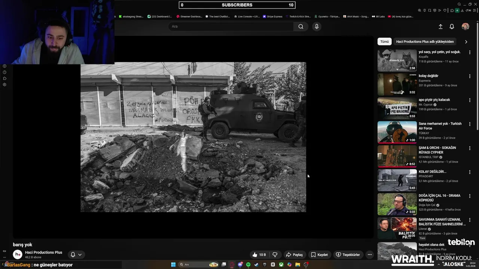Start voice search with microphone icon
Image resolution: width=479 pixels, height=269 pixels.
(x=317, y=27)
